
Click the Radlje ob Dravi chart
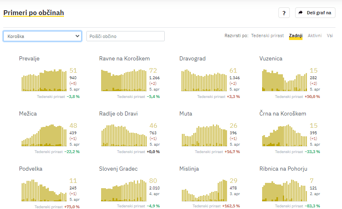click(x=124, y=135)
